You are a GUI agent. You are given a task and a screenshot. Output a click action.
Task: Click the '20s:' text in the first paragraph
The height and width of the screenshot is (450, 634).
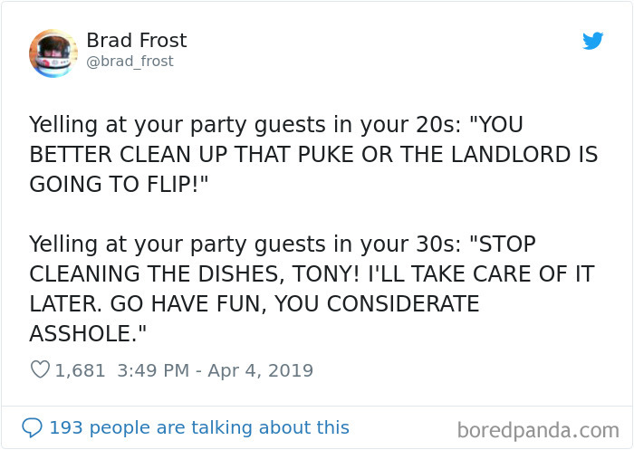coord(438,125)
